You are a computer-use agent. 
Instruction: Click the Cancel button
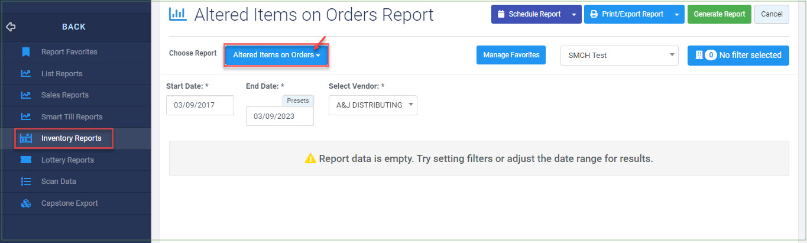coord(772,14)
